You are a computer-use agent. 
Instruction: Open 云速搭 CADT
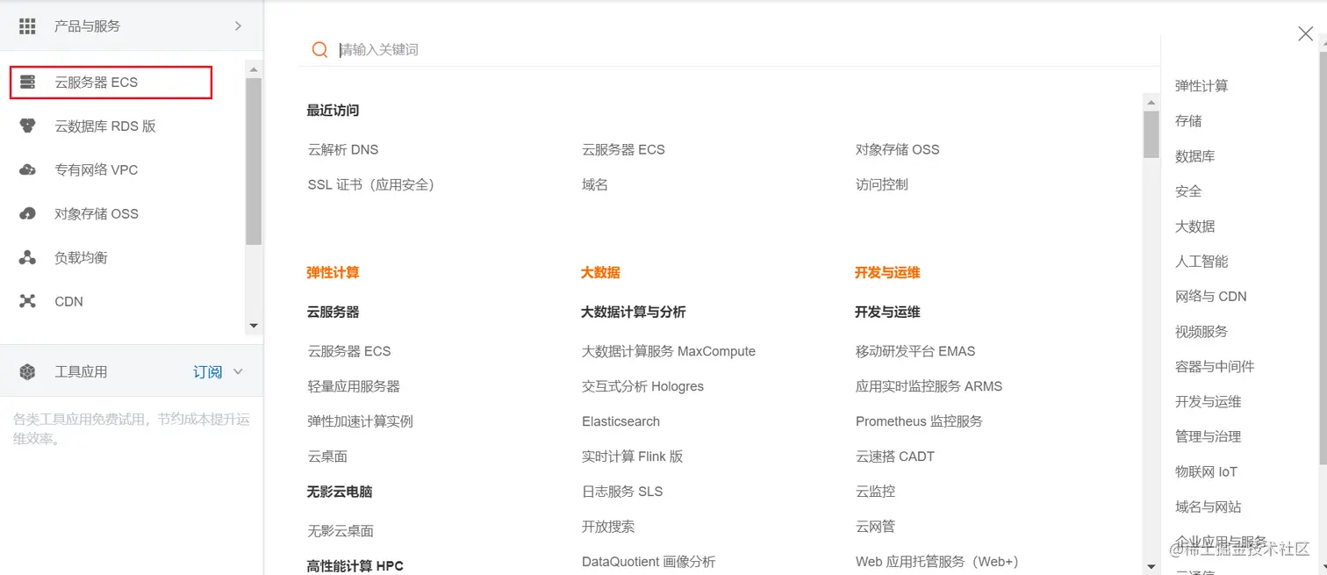[895, 457]
